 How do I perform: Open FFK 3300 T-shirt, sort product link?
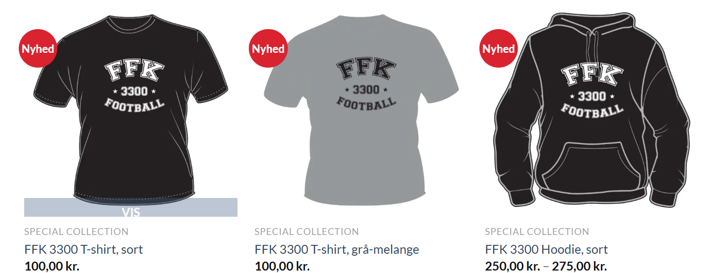point(83,249)
